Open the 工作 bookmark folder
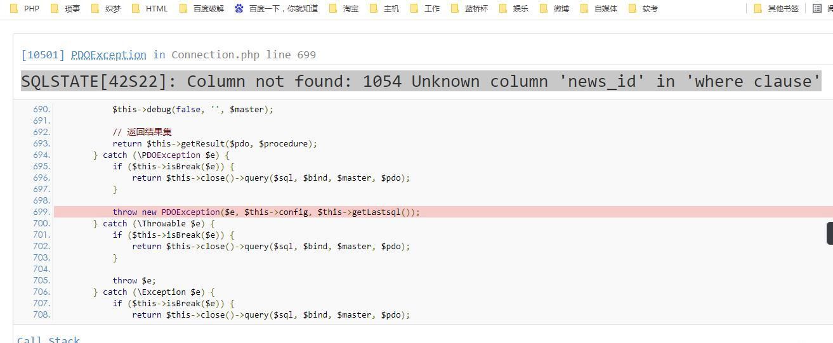This screenshot has width=833, height=343. coord(425,8)
